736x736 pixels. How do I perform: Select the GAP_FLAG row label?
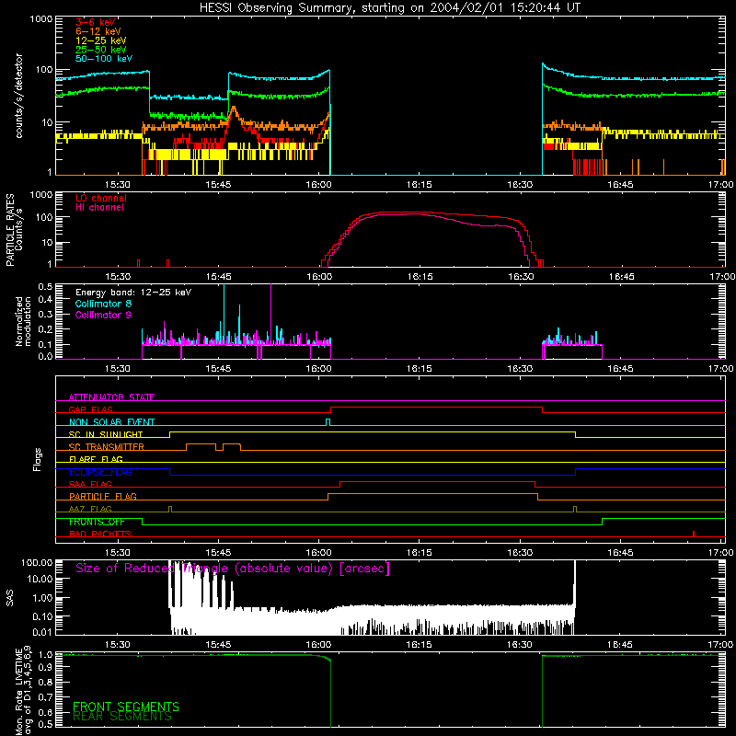click(x=91, y=409)
